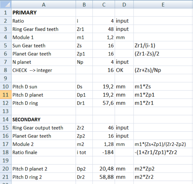Select the Ratio value cell containing 4
193x184 pixels.
[104, 21]
